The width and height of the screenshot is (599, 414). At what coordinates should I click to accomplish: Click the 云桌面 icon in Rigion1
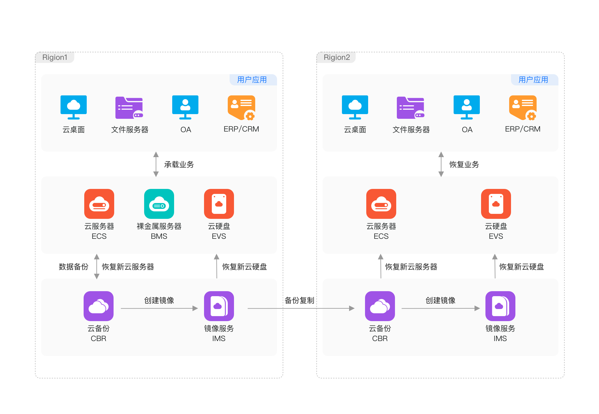click(x=74, y=107)
